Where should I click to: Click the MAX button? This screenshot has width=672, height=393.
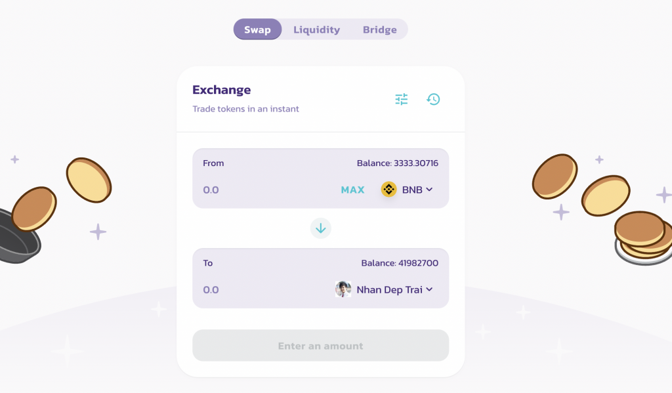point(352,190)
